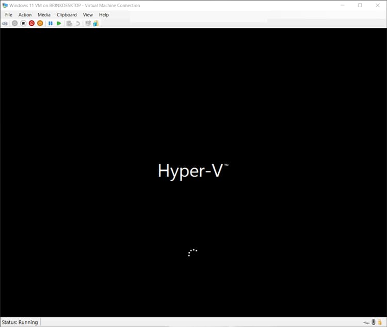Send Ctrl+Alt+Delete using the toolbar icon

5,23
